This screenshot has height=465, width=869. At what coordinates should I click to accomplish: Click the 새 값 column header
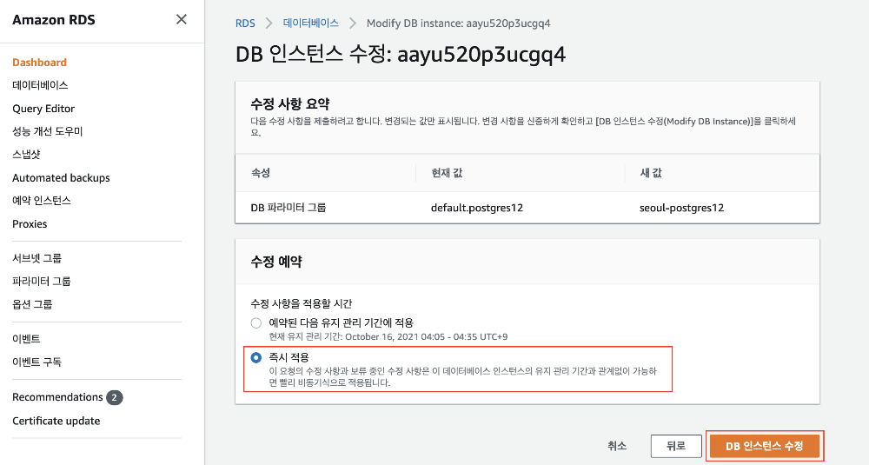click(x=651, y=173)
